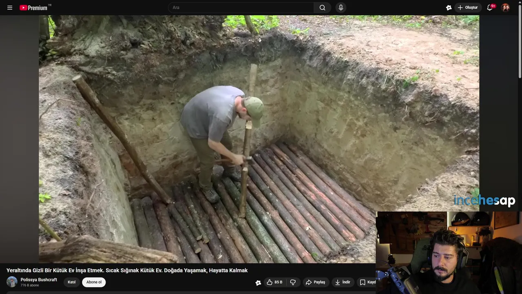Click the '776 B abone' subscriber count
The width and height of the screenshot is (522, 294).
30,285
